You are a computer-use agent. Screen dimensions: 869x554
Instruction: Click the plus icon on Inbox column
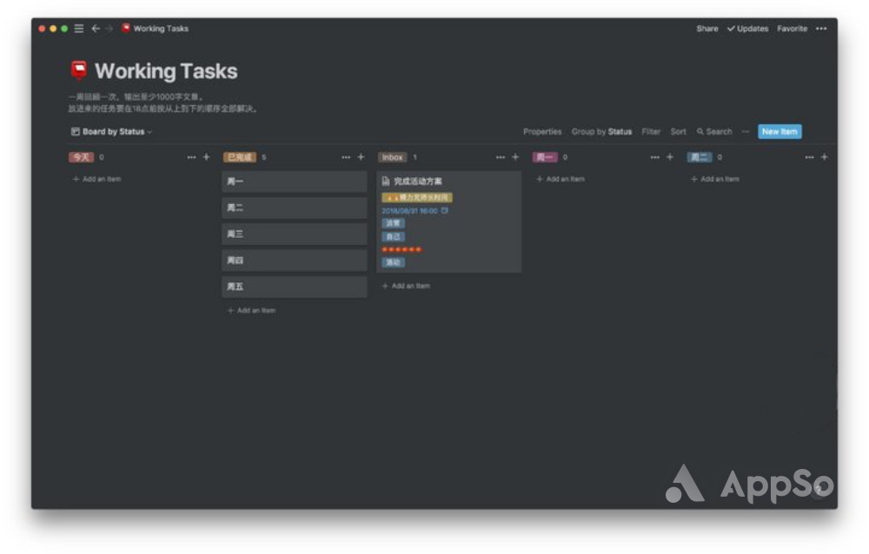pyautogui.click(x=515, y=157)
